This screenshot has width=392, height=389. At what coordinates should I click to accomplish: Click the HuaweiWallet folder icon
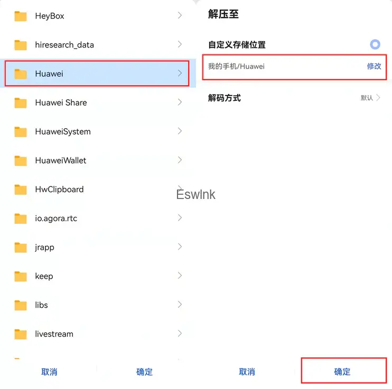point(21,160)
